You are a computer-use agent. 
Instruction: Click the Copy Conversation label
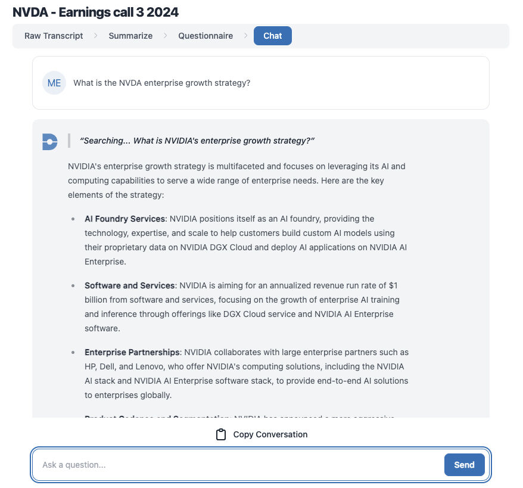coord(270,434)
